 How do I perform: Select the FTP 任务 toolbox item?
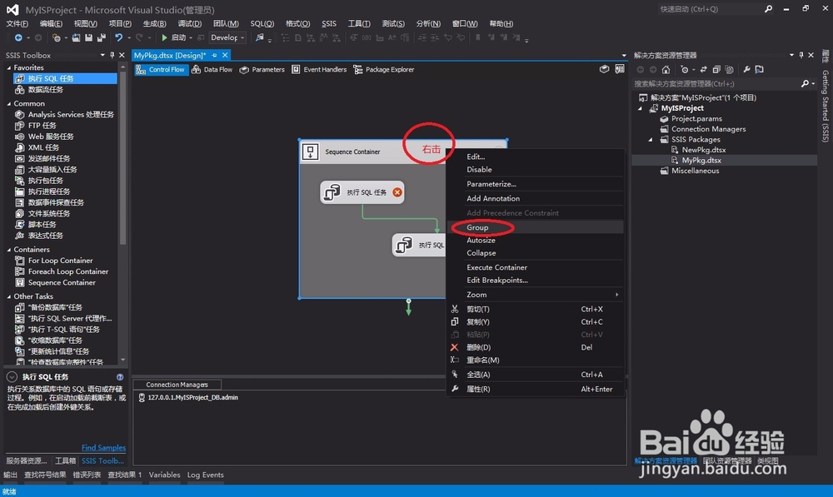click(42, 126)
